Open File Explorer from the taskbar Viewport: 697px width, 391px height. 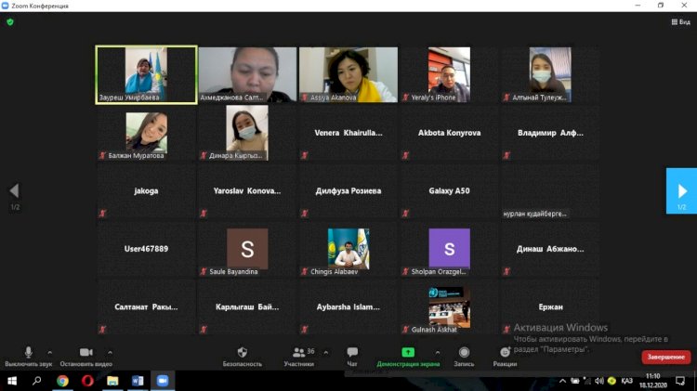click(112, 381)
